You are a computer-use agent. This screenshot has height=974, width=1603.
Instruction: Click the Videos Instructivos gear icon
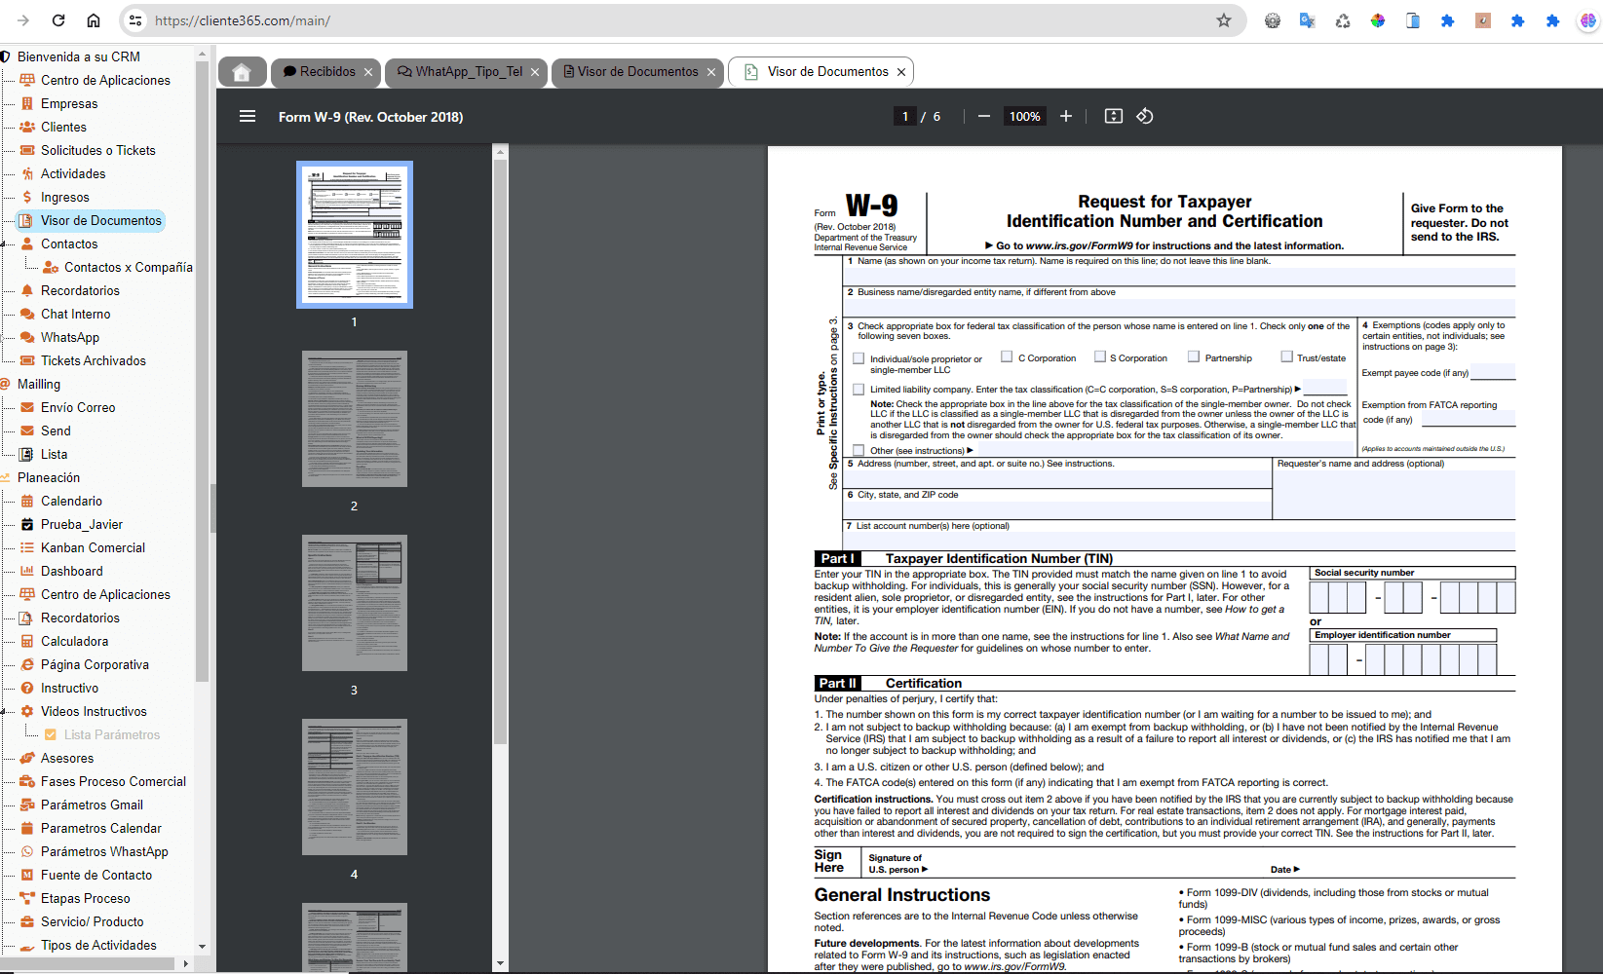(27, 711)
